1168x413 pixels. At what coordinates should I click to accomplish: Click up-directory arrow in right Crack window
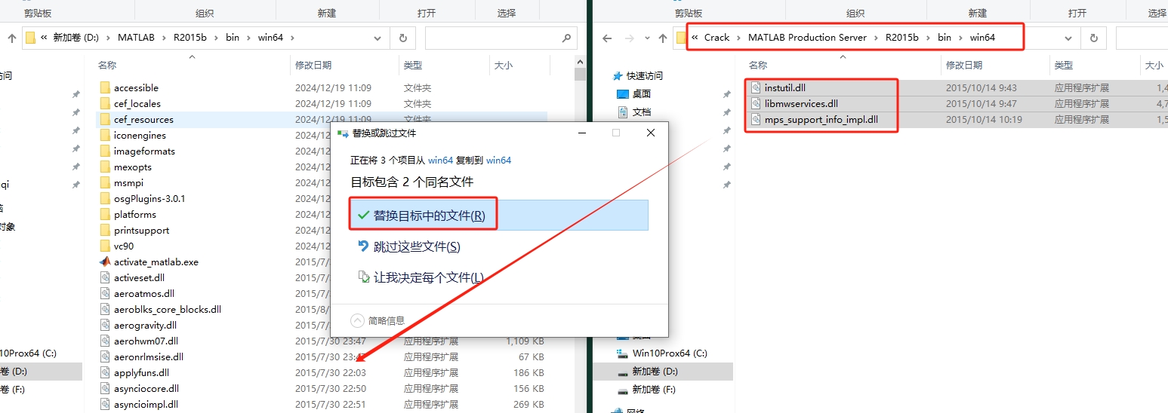[661, 38]
